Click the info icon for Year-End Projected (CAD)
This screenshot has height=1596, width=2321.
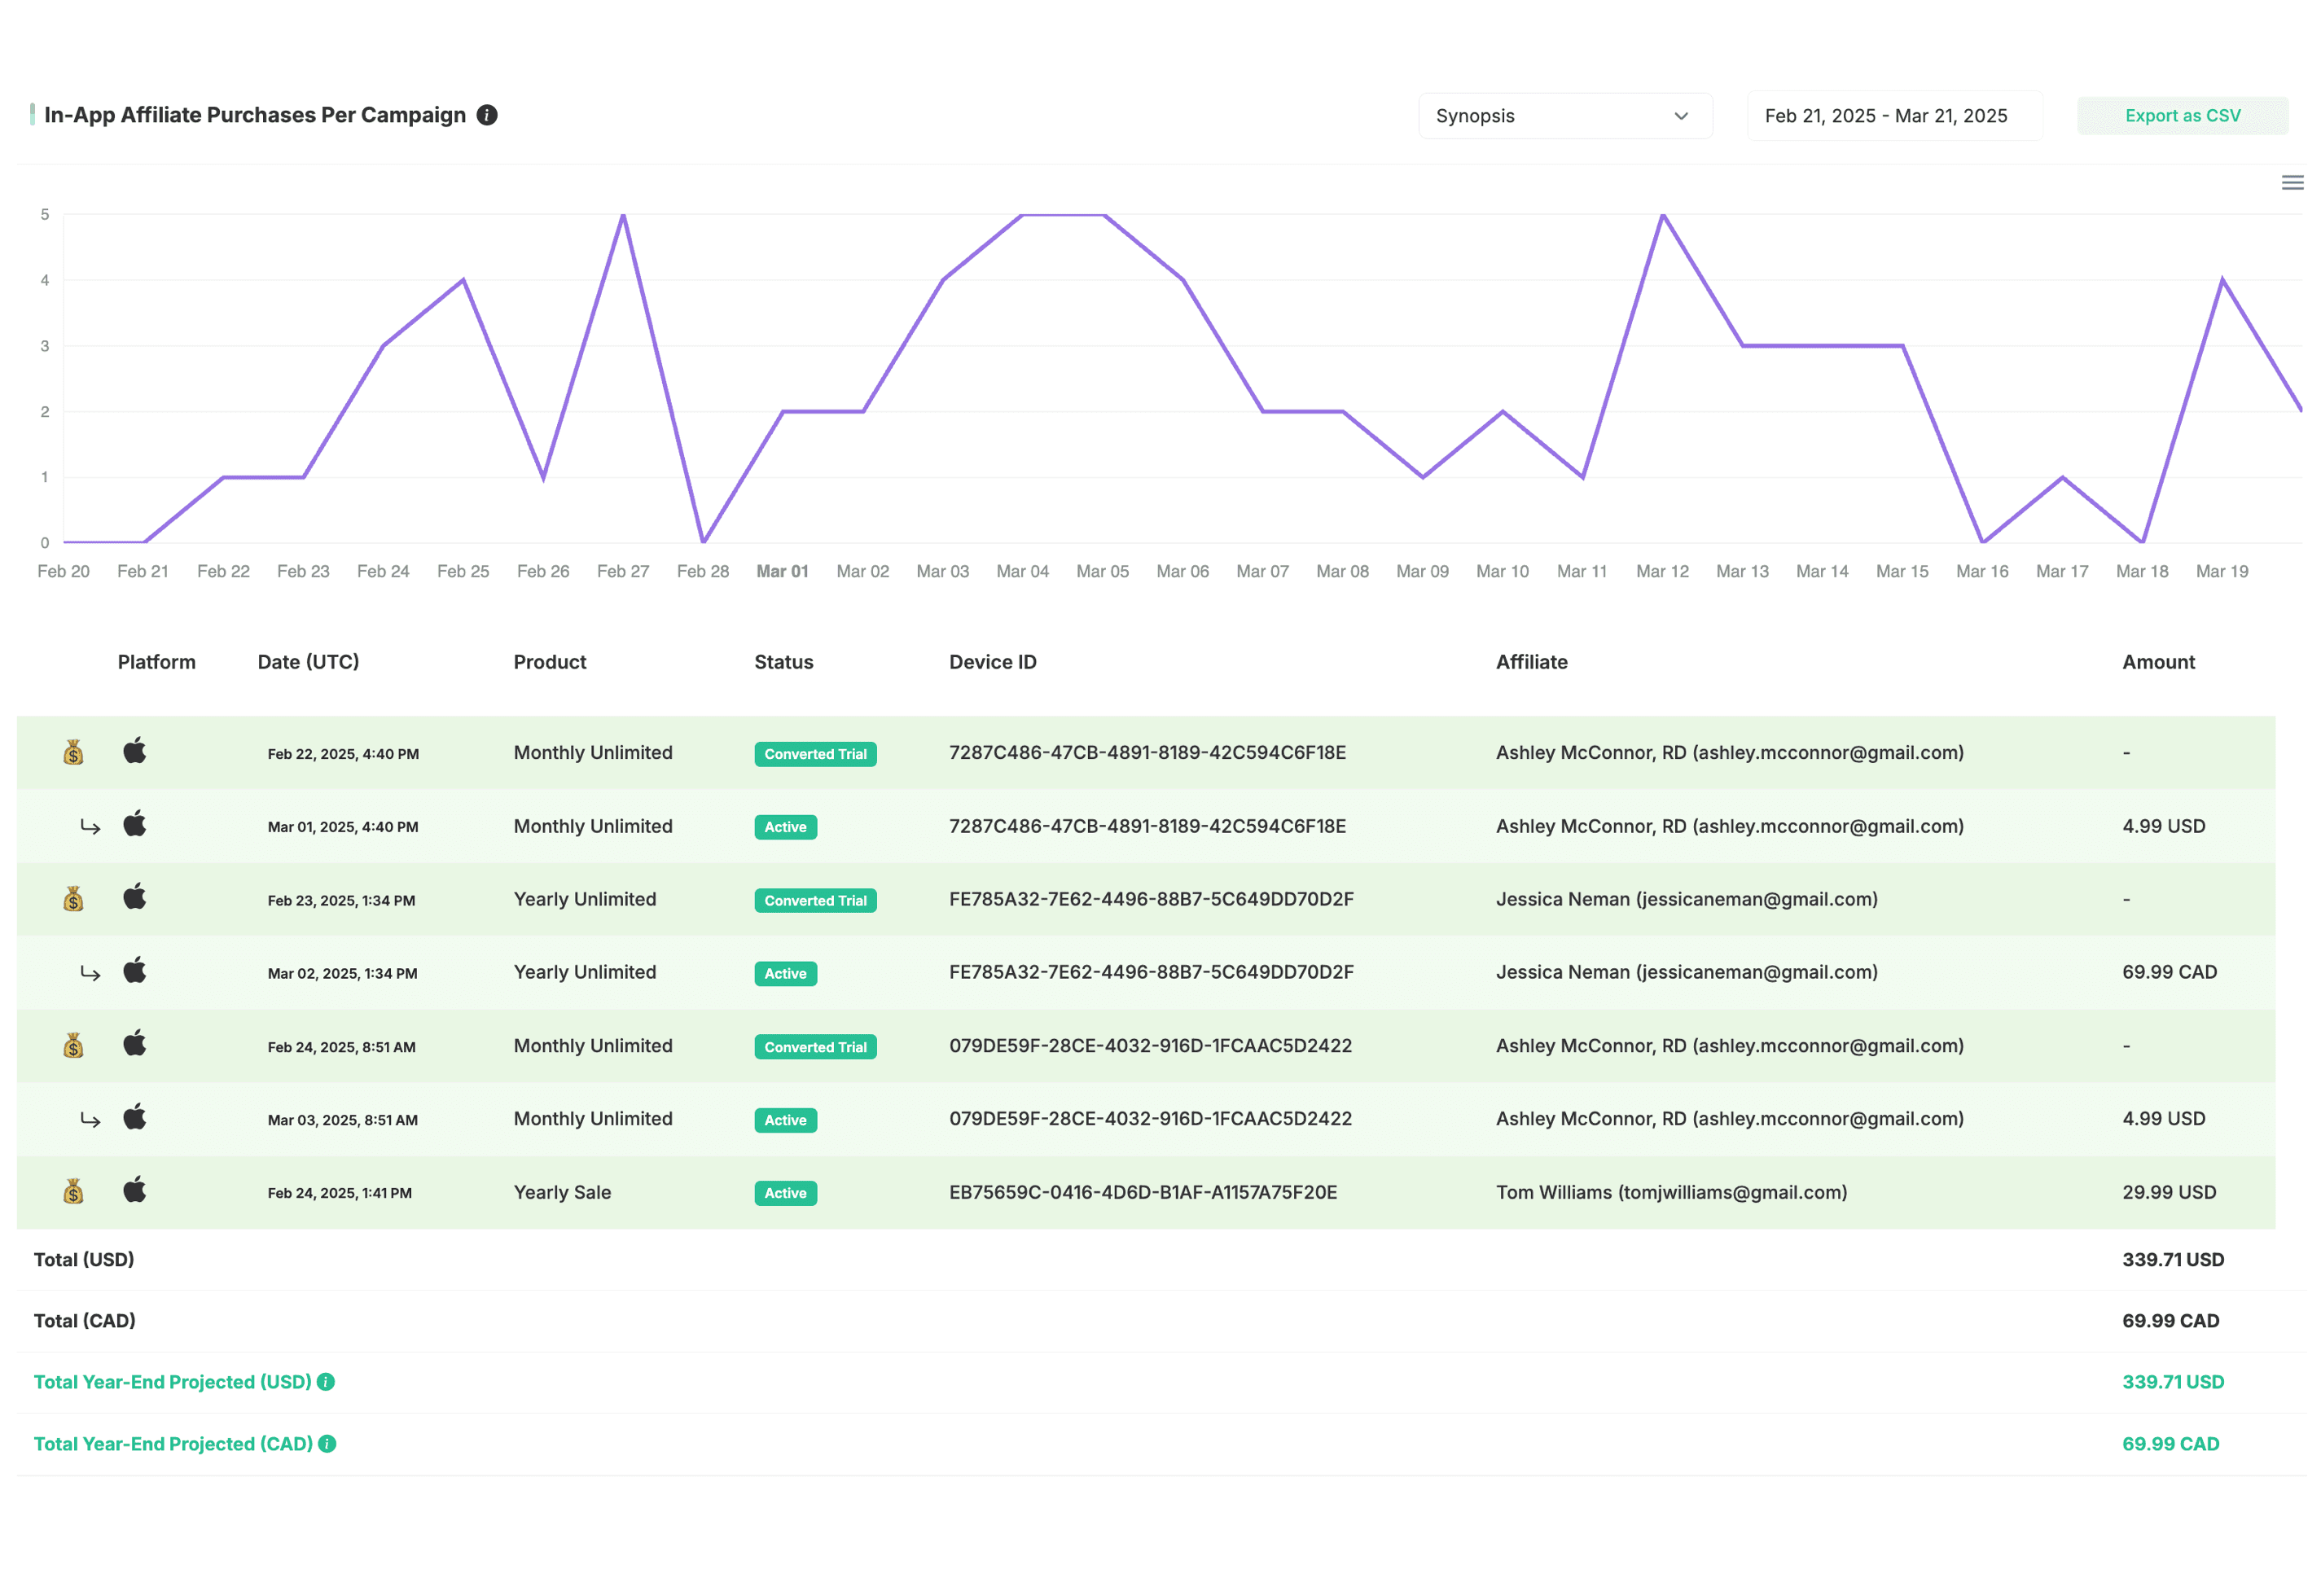pos(327,1444)
